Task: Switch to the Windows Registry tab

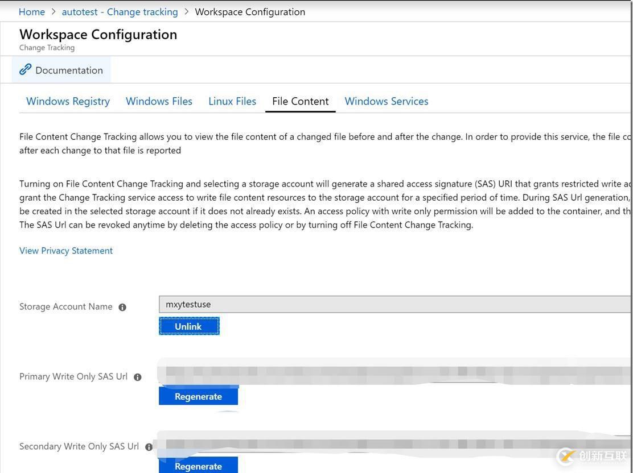Action: pos(68,101)
